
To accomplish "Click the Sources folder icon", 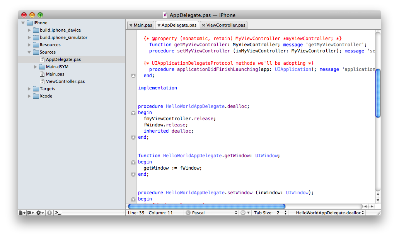I will point(36,52).
